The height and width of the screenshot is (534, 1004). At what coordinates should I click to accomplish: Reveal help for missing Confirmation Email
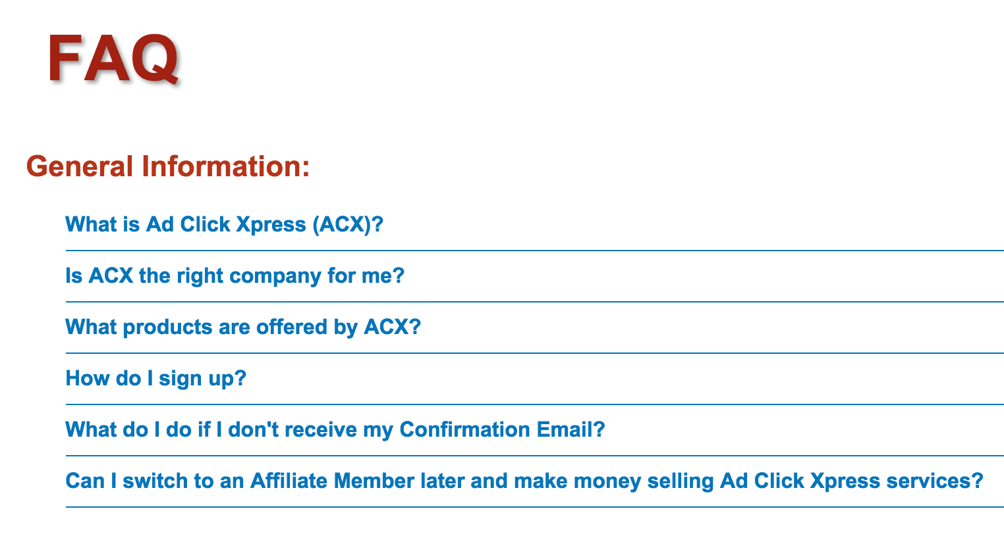(335, 430)
